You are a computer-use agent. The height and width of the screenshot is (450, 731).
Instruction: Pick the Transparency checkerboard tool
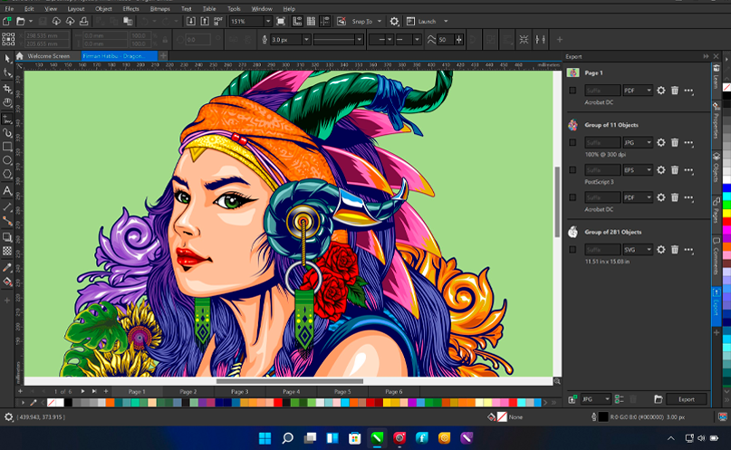(x=7, y=251)
